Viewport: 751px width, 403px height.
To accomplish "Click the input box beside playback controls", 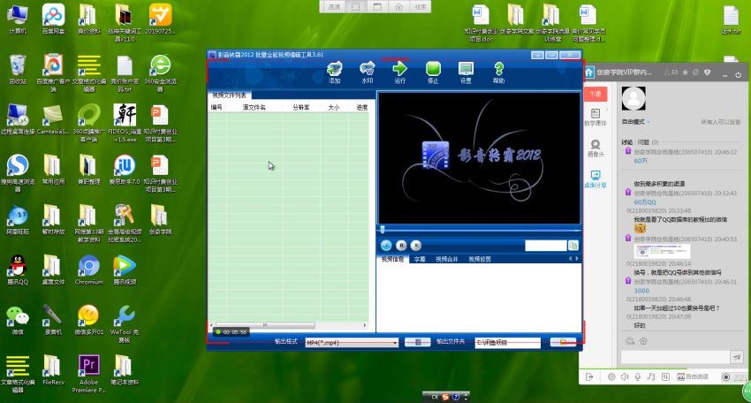I will click(545, 246).
